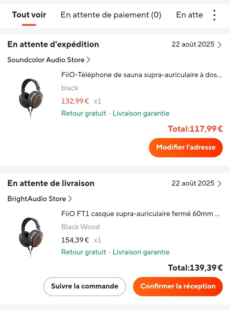Screen dimensions: 230x310
Task: Click the 132,99 € price of first item
Action: 75,101
